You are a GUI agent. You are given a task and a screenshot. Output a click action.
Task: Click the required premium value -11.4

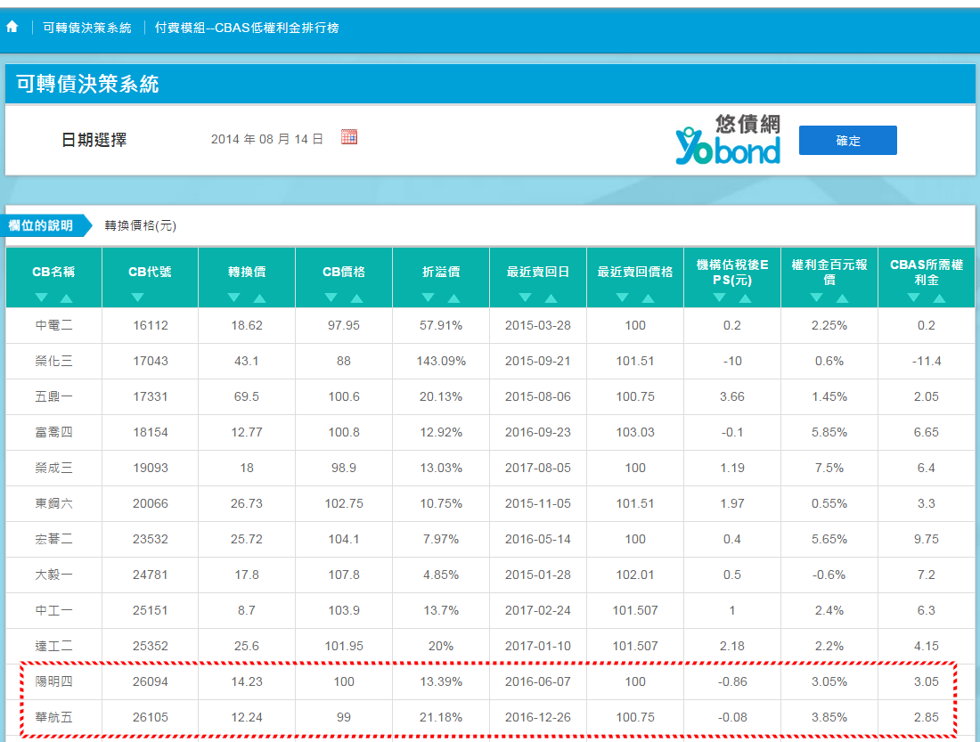point(927,361)
